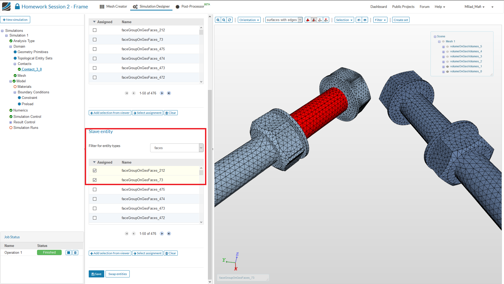Open the Orientation dropdown
Viewport: 504px width, 284px height.
tap(249, 20)
